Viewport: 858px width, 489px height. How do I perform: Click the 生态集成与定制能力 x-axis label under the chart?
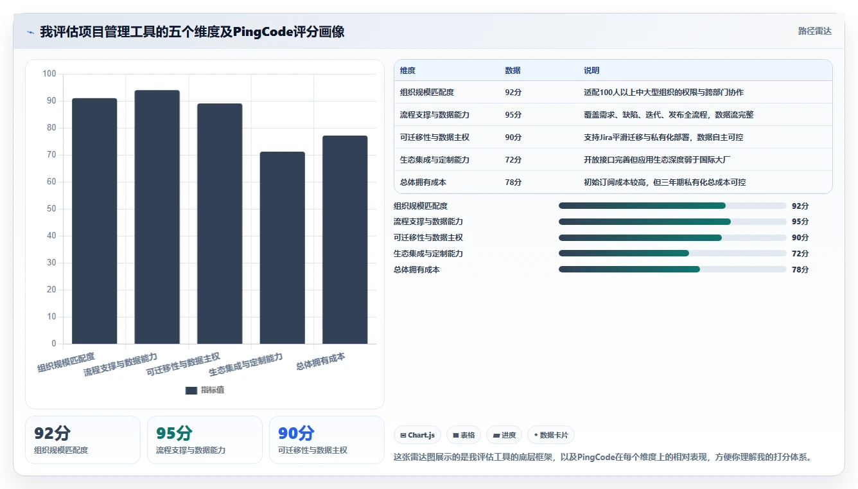click(x=246, y=365)
